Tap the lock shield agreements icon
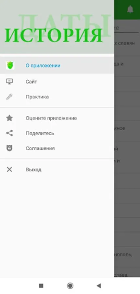 click(9, 148)
